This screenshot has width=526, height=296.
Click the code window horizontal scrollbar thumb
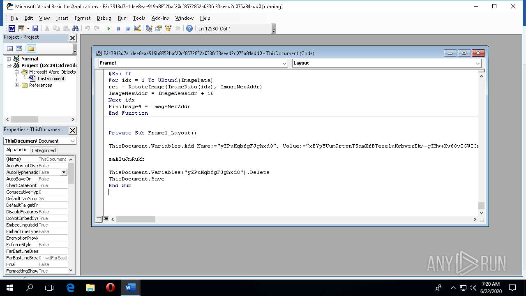tap(136, 219)
